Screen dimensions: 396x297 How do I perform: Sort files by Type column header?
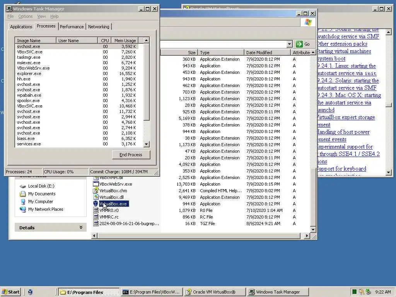tap(221, 53)
